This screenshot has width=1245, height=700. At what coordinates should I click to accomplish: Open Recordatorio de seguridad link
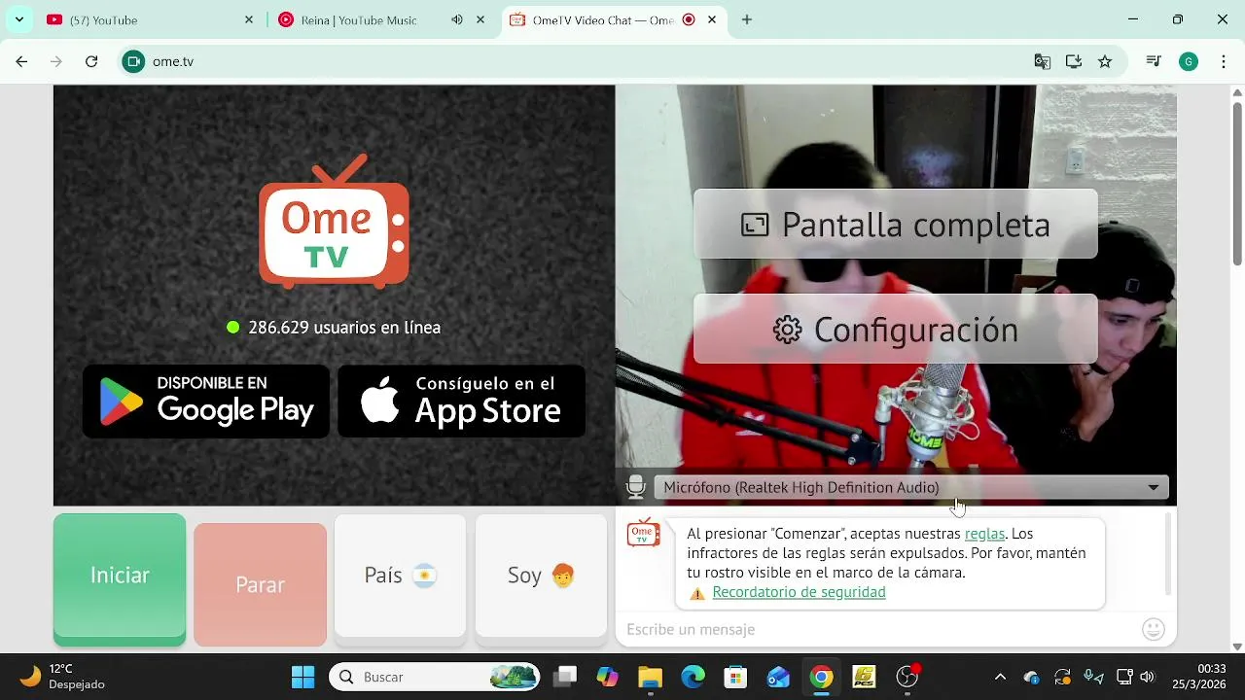799,592
